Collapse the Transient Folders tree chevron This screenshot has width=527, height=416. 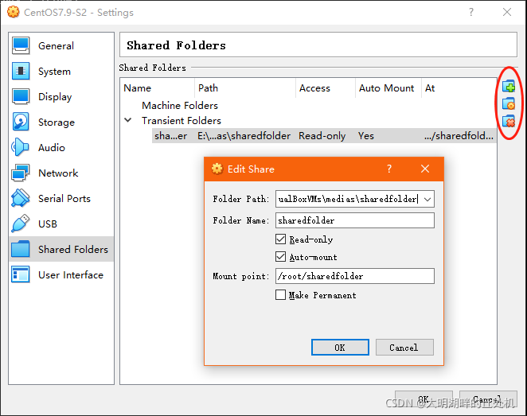tap(128, 120)
